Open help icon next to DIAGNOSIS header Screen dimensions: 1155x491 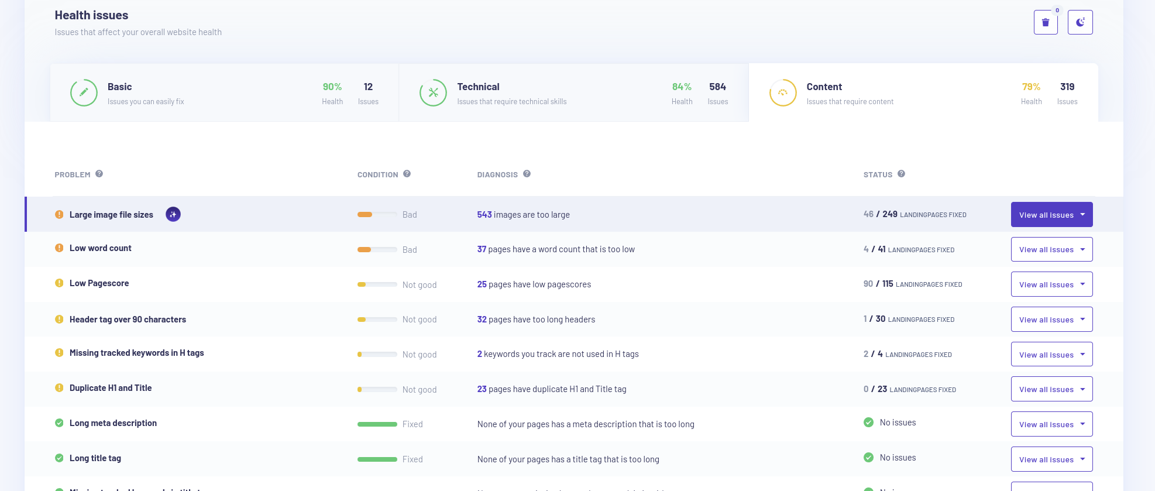(527, 174)
